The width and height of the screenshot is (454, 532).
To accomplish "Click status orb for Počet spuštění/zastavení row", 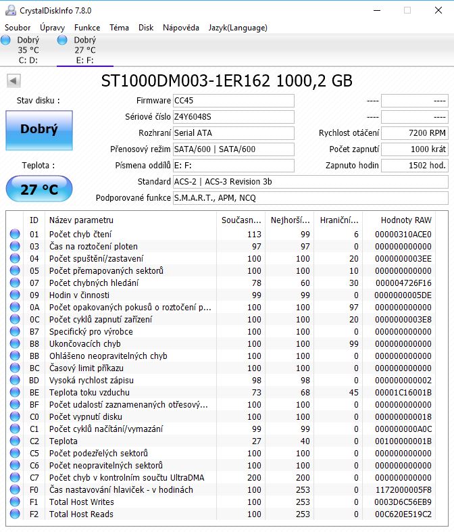I will click(15, 258).
